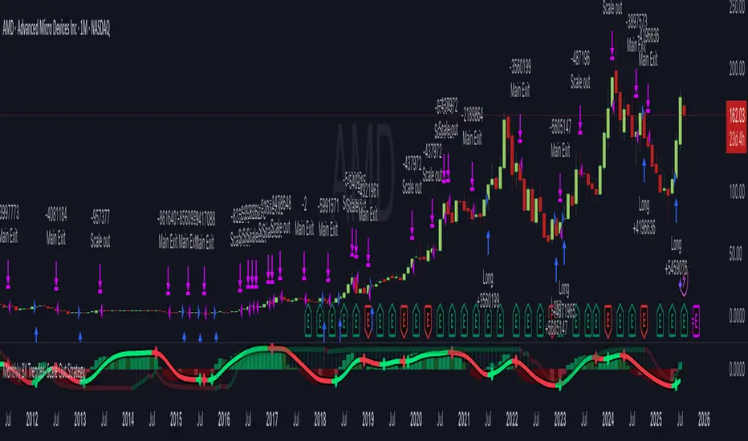748x441 pixels.
Task: Click the -2 Main Exit trade label
Action: [304, 217]
